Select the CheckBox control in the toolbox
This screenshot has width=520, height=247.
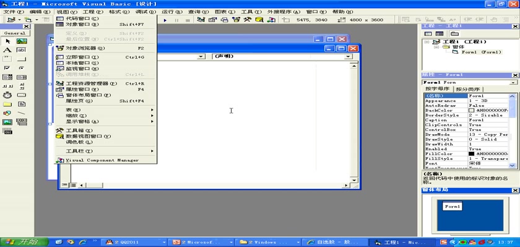click(x=7, y=68)
